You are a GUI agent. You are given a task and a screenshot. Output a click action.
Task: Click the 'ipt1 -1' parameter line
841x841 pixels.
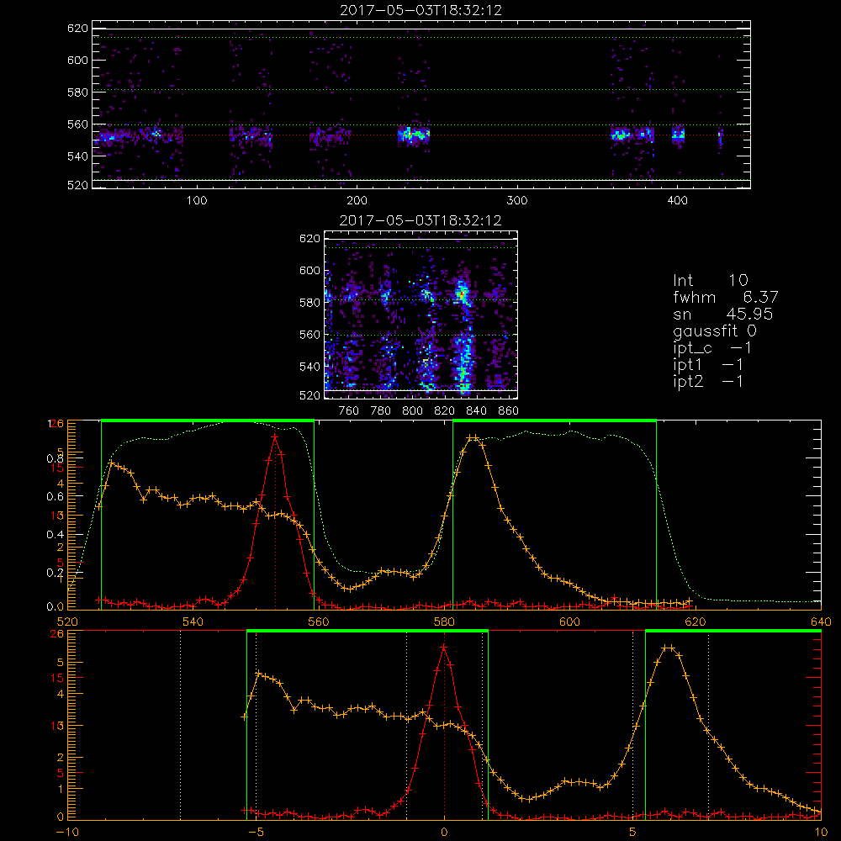click(x=708, y=365)
